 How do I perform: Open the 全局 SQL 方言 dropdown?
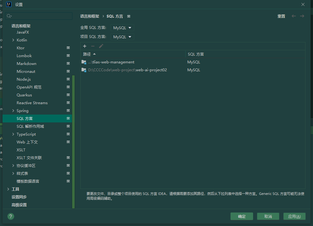122,28
